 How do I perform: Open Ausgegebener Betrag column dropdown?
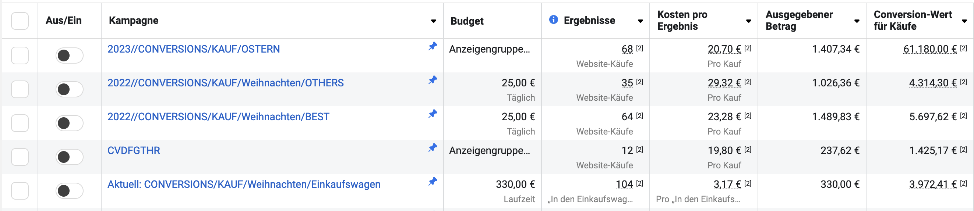click(857, 21)
